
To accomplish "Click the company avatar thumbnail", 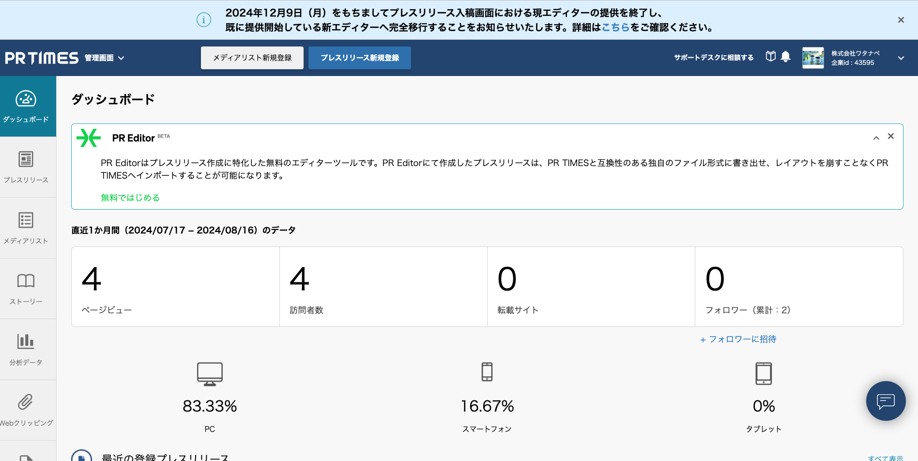I will pyautogui.click(x=813, y=58).
